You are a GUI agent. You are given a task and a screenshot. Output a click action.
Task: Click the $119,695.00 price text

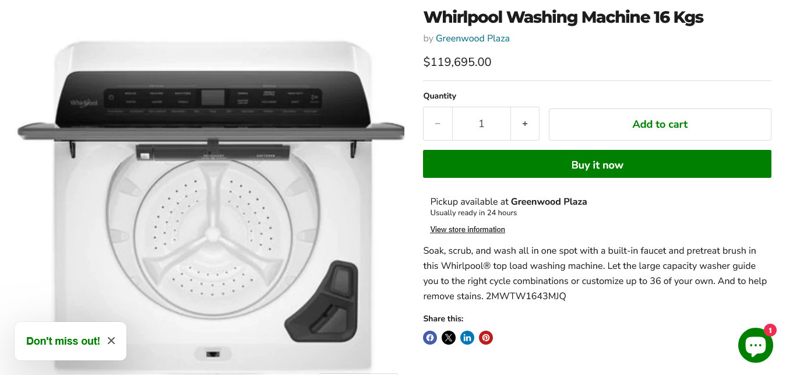click(x=457, y=62)
